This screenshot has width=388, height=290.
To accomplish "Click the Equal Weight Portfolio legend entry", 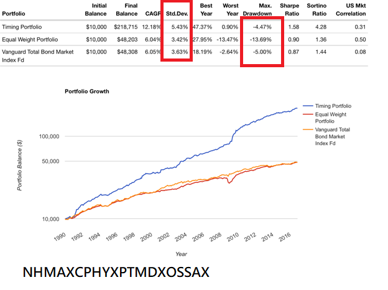I will pyautogui.click(x=325, y=118).
